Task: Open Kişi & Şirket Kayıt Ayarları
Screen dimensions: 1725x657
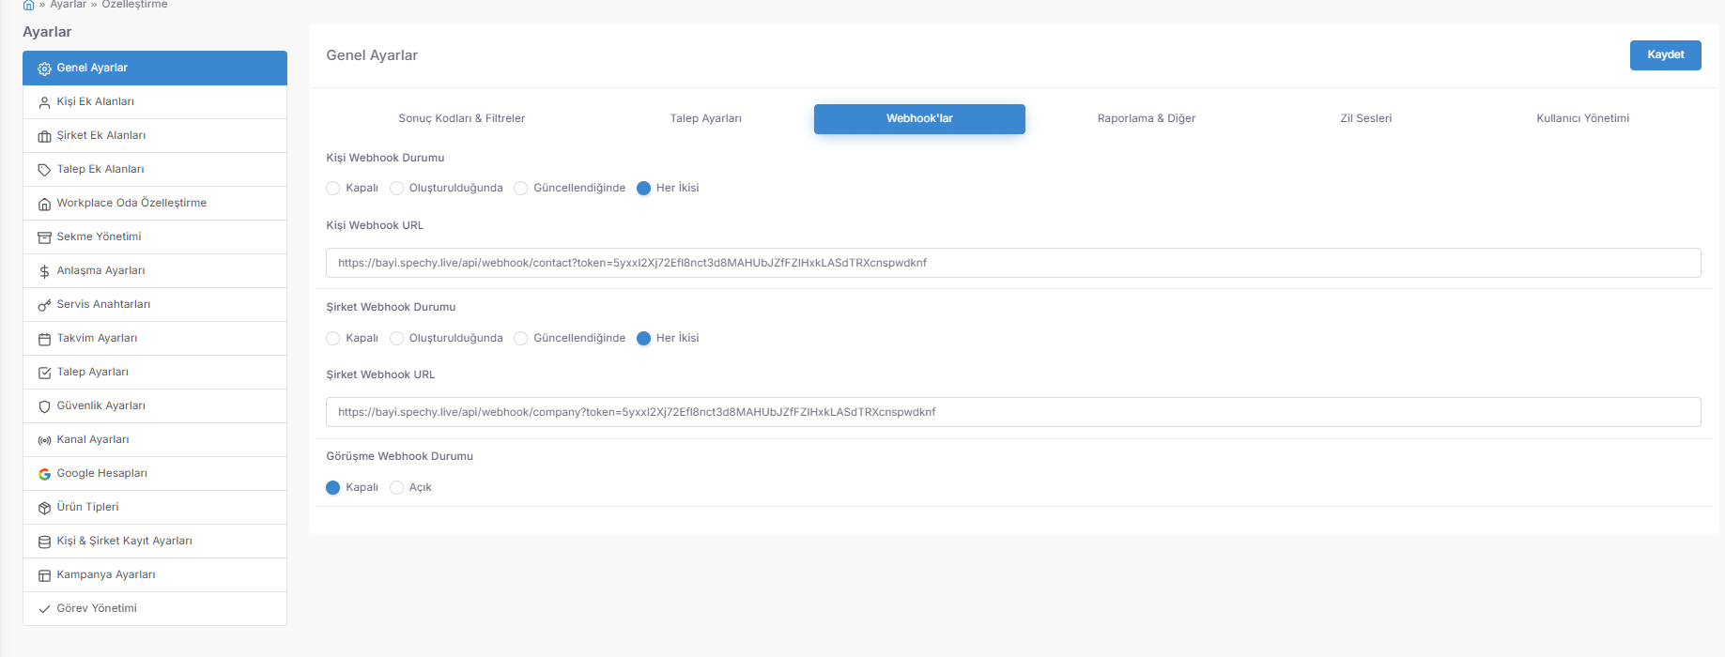Action: pyautogui.click(x=155, y=541)
